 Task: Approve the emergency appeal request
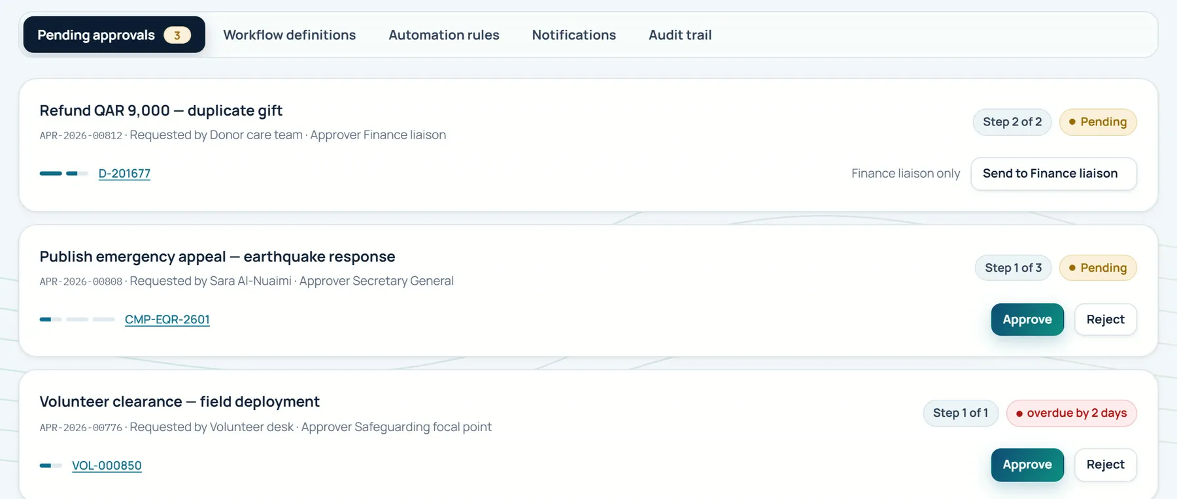[x=1027, y=319]
